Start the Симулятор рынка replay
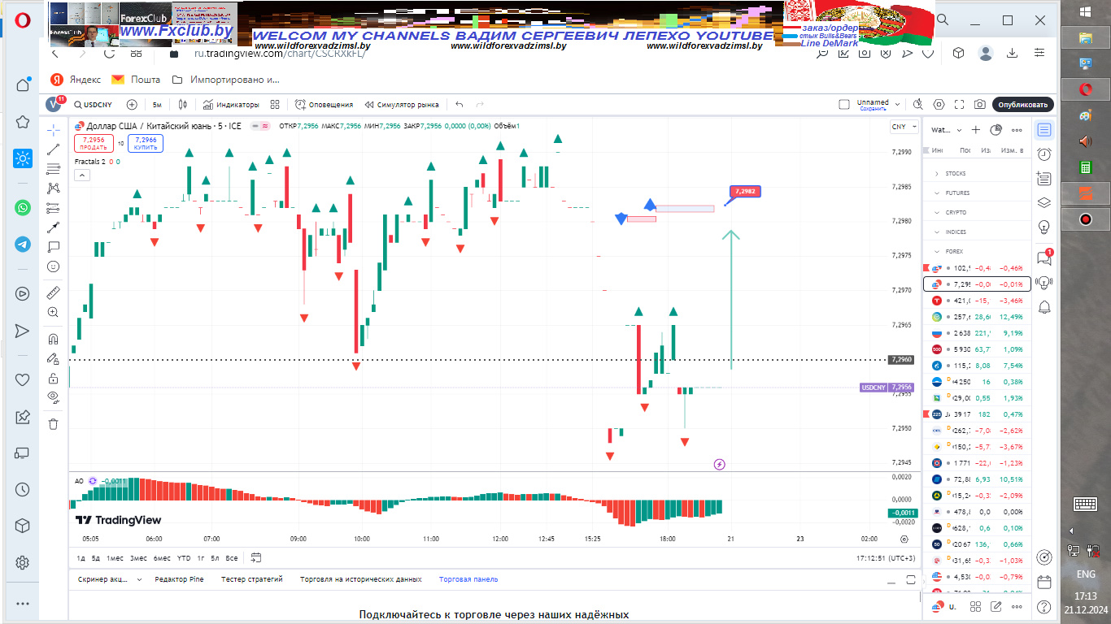 [402, 105]
